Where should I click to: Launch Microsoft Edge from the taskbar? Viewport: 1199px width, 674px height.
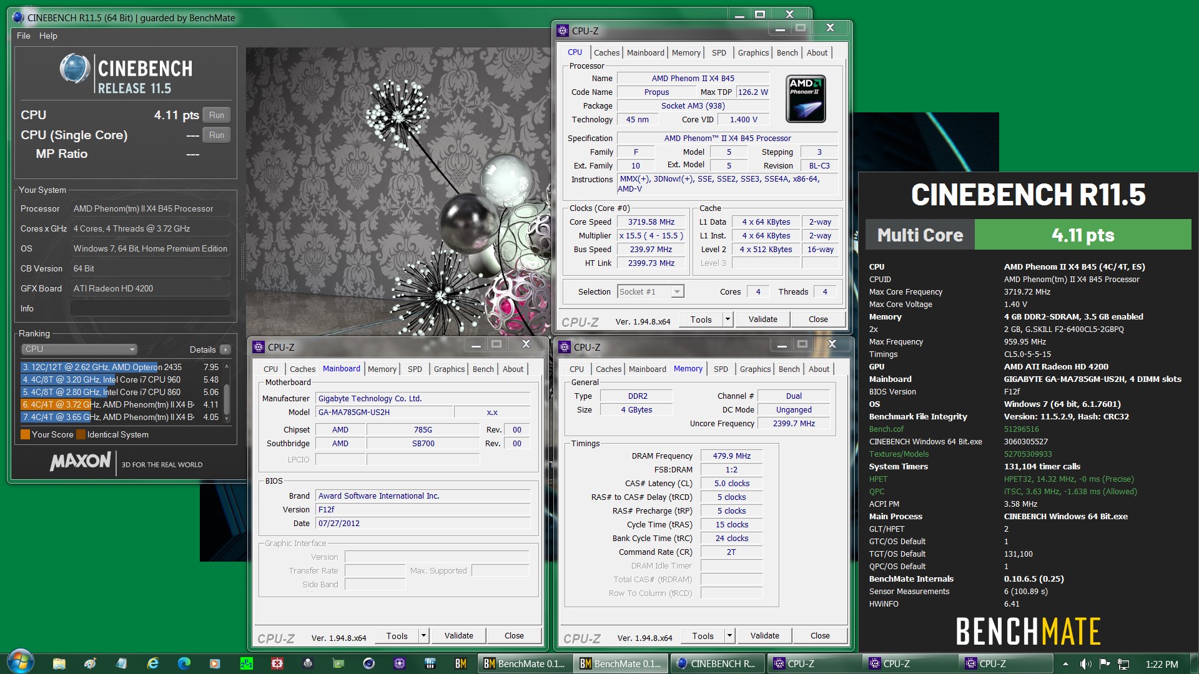point(184,663)
